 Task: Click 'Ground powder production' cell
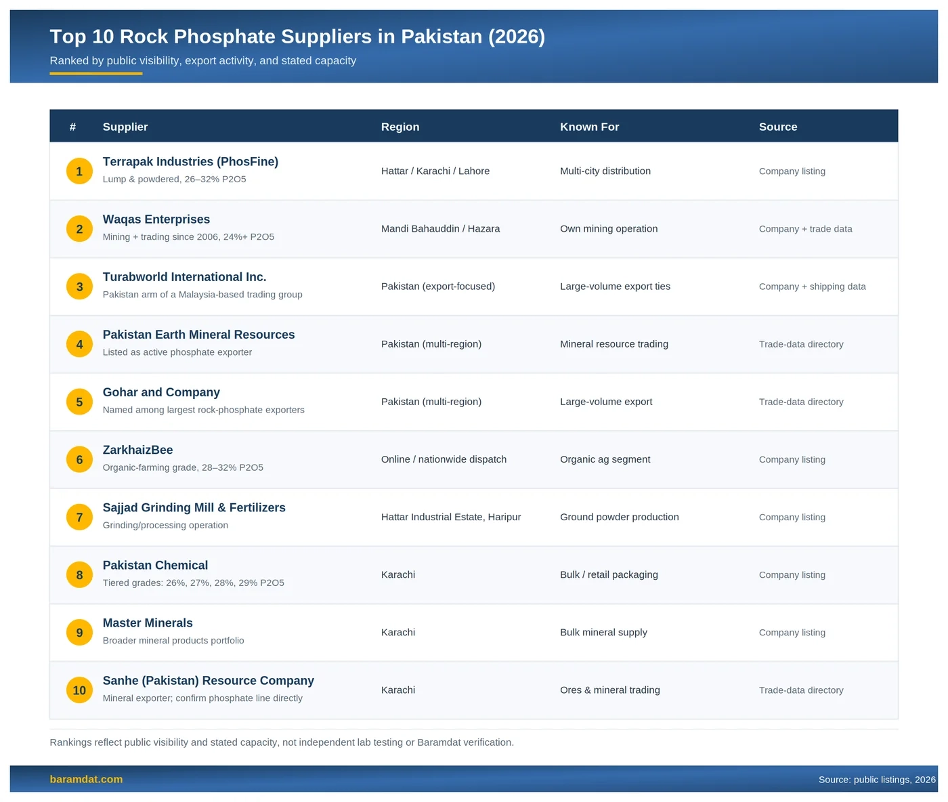(x=619, y=516)
